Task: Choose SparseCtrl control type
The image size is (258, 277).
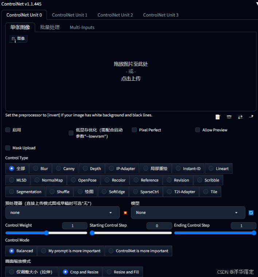Action: tap(146, 192)
